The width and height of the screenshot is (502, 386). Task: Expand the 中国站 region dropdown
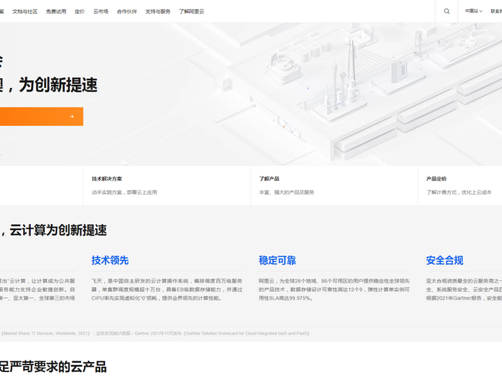click(473, 12)
